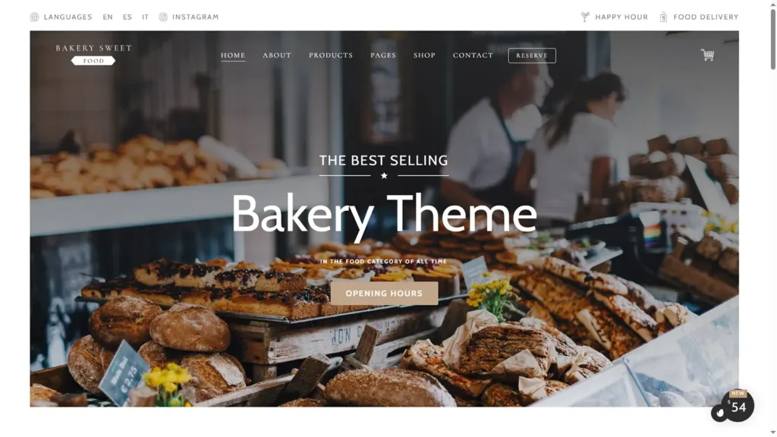Image resolution: width=777 pixels, height=437 pixels.
Task: Select the Contact menu item
Action: (x=473, y=55)
